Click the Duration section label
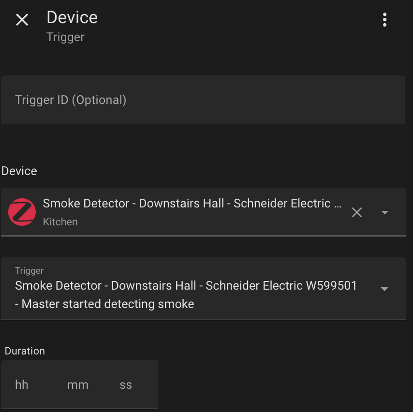413x412 pixels. coord(25,351)
